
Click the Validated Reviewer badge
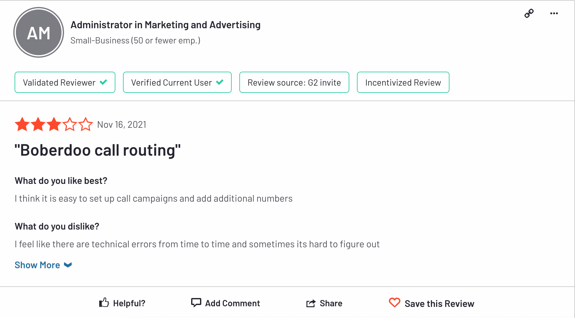coord(65,82)
